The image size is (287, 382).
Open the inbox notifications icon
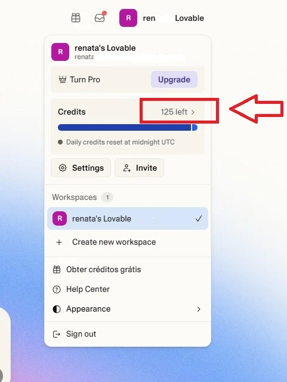tap(100, 18)
